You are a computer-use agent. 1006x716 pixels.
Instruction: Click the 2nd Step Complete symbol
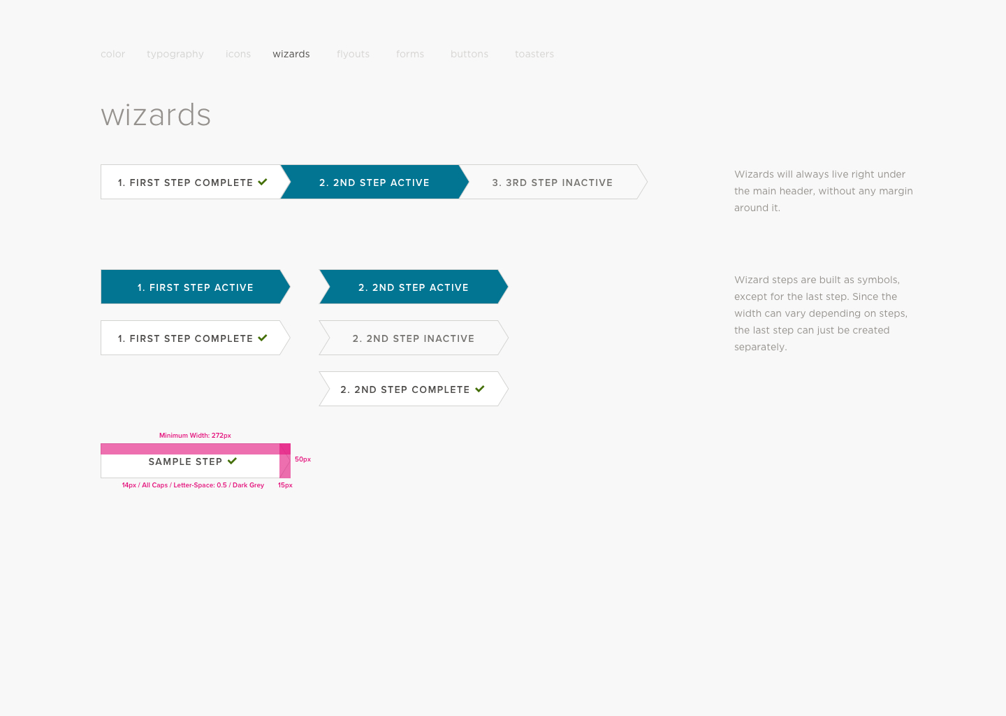click(x=414, y=389)
